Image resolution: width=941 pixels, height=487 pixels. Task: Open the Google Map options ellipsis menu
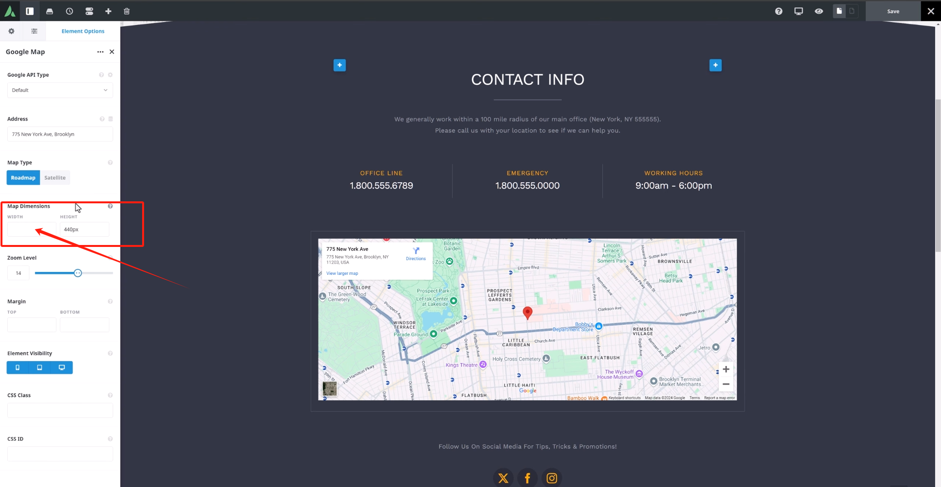click(100, 51)
